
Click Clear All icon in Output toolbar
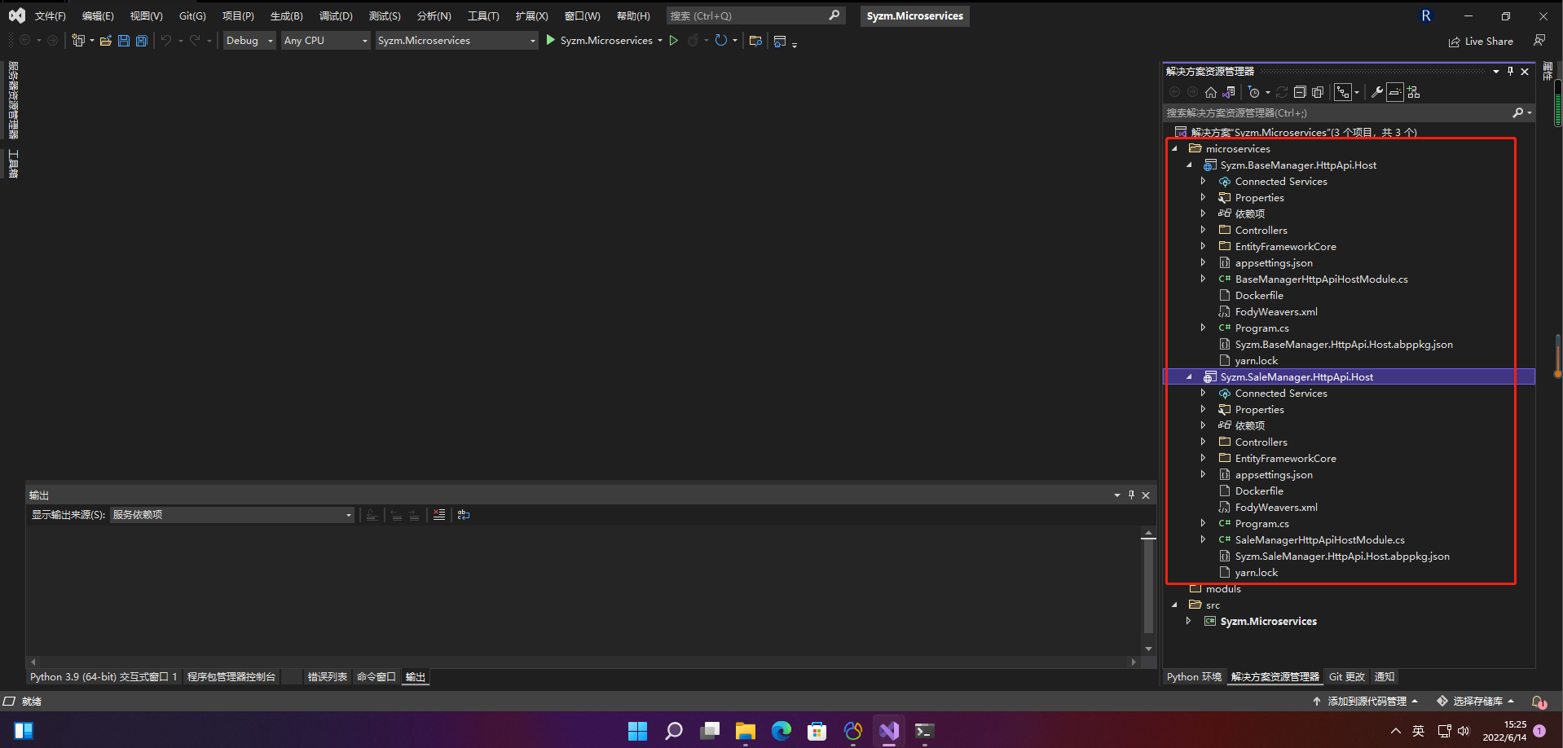coord(439,515)
